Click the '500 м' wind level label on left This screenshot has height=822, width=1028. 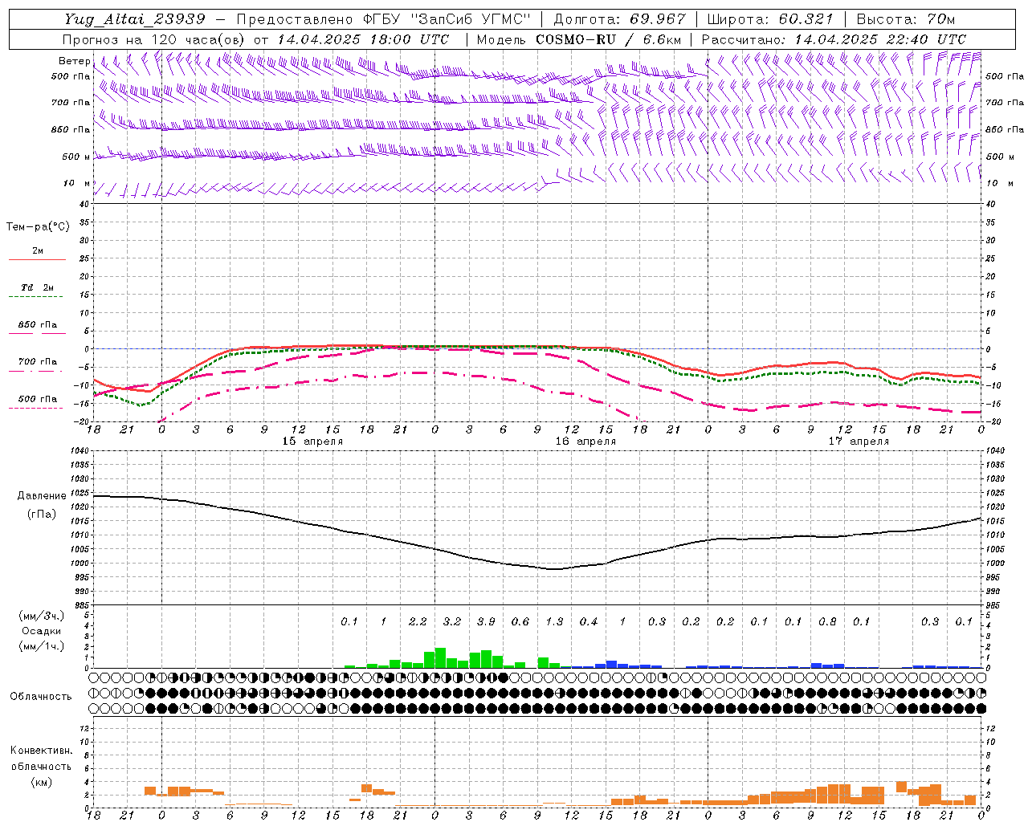click(x=76, y=157)
